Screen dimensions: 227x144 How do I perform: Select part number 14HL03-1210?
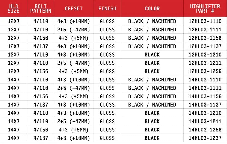tap(205, 113)
